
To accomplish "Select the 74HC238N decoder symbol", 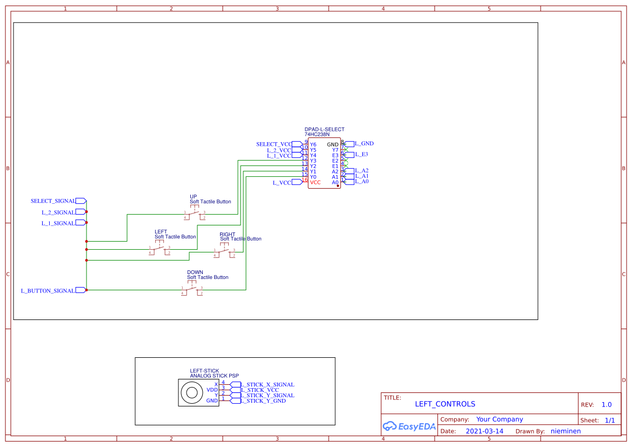I will pyautogui.click(x=323, y=162).
